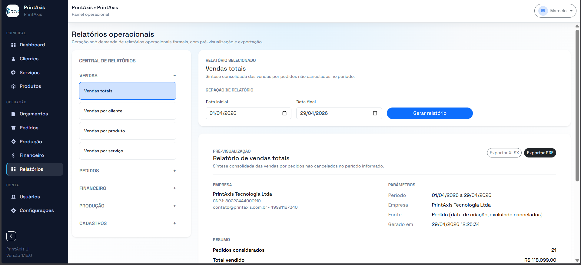The width and height of the screenshot is (581, 265).
Task: Open calendar picker for Data inicial
Action: pos(284,113)
